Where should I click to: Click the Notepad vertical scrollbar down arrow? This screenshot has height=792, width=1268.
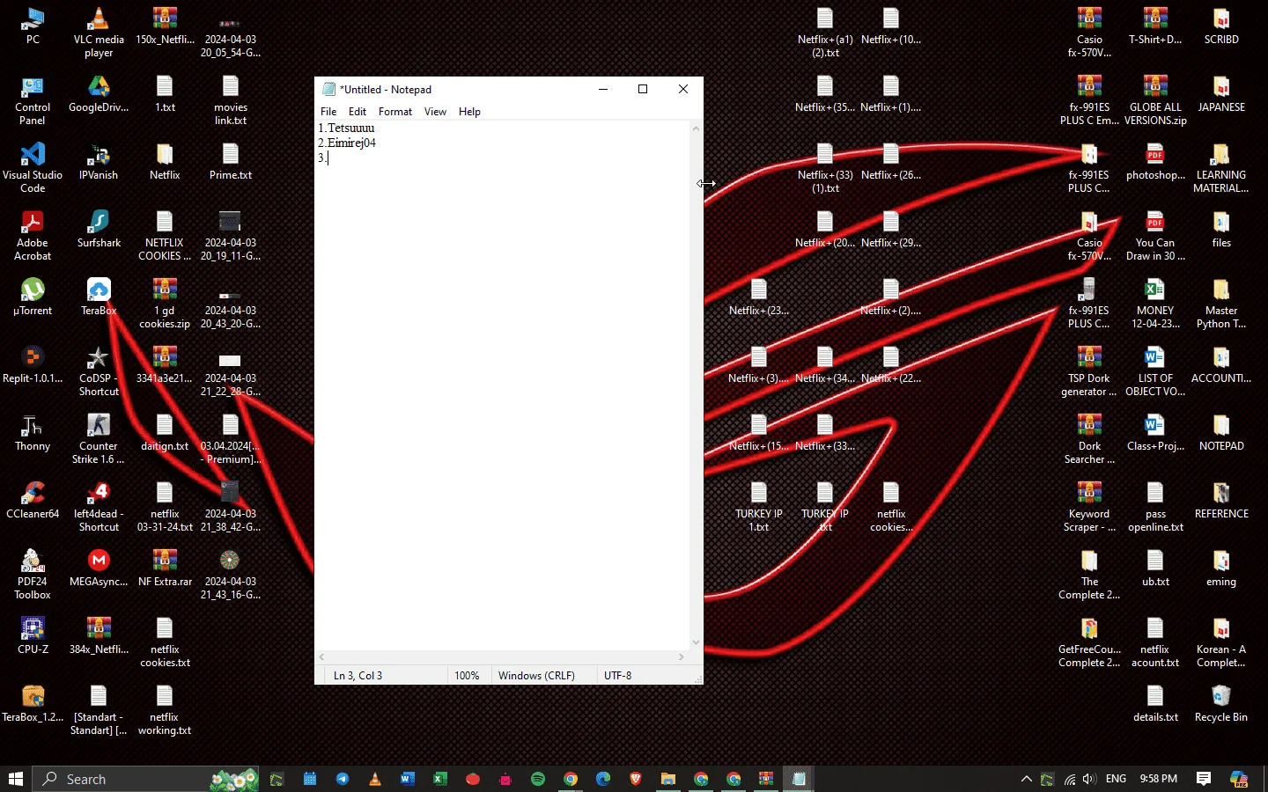pos(696,642)
